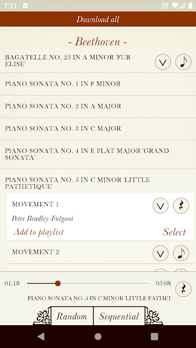Add Movement 1 to playlist
The image size is (196, 348).
[39, 232]
